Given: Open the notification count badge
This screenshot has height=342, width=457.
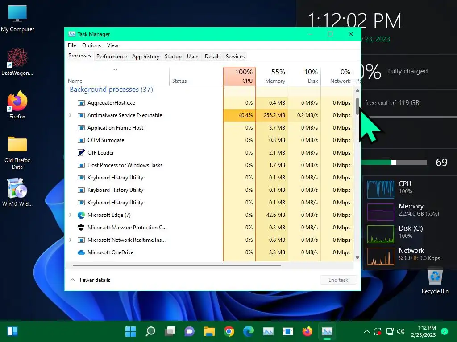Looking at the screenshot, I should [x=445, y=331].
